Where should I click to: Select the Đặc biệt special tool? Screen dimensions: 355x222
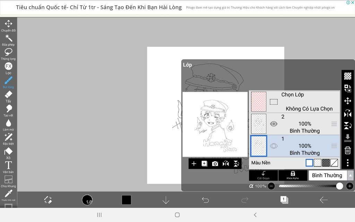(x=8, y=139)
